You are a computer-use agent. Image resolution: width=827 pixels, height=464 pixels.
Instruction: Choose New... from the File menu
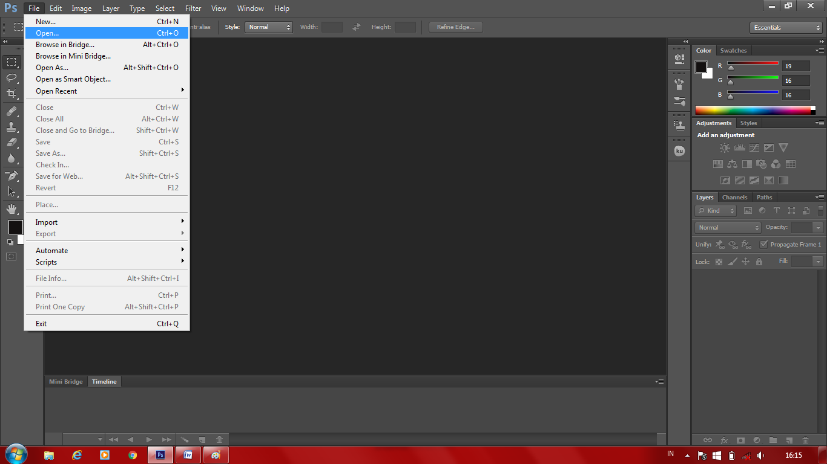tap(107, 22)
